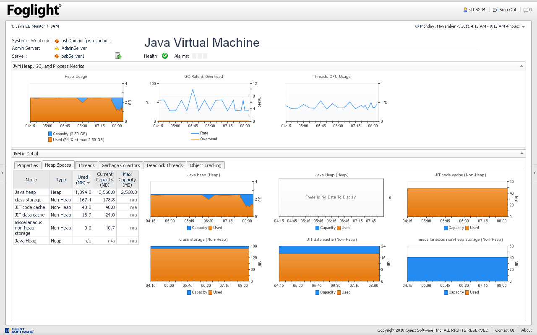537x335 pixels.
Task: Collapse the JVM Heap, GC, and Process Metrics panel
Action: pyautogui.click(x=521, y=66)
